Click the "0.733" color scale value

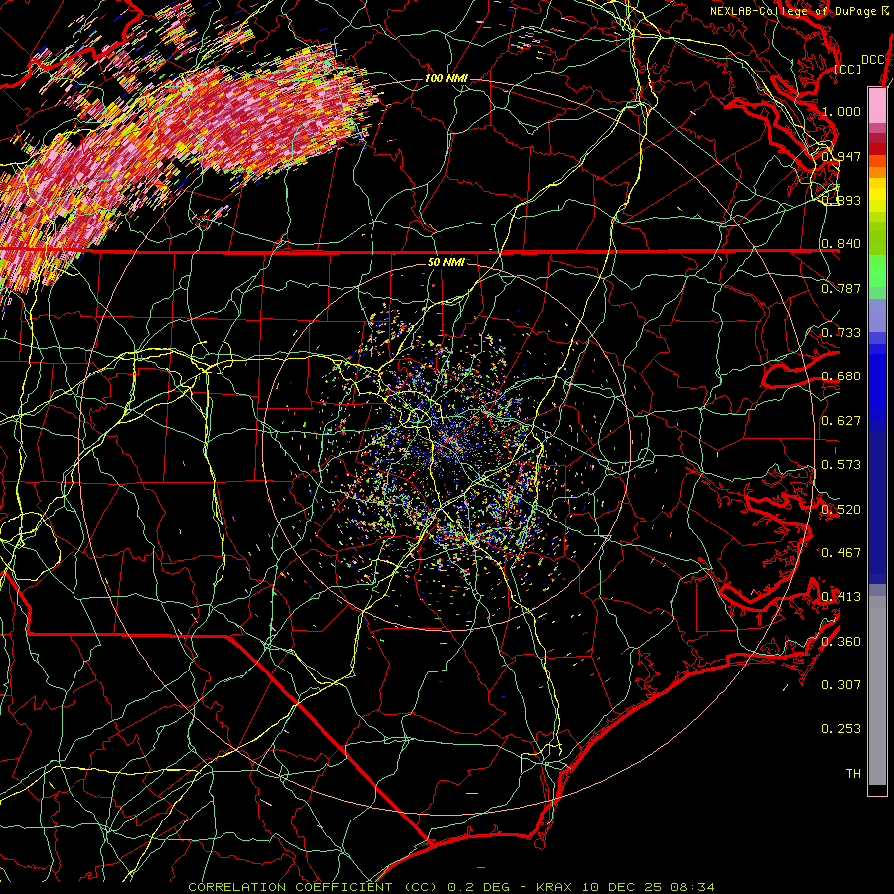tap(841, 333)
